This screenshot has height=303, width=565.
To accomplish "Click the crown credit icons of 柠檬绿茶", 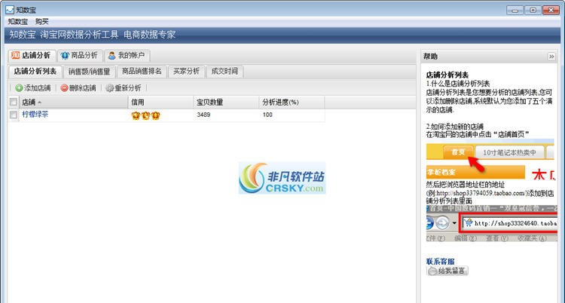I will [145, 115].
